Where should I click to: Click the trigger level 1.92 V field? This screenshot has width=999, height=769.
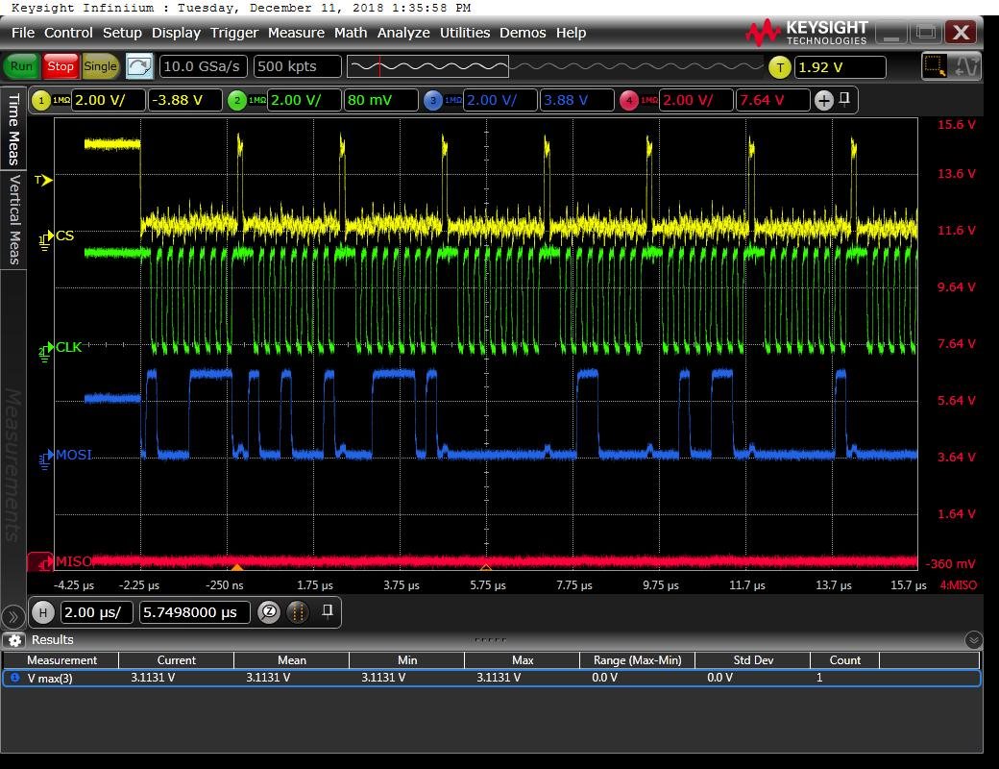pos(839,67)
